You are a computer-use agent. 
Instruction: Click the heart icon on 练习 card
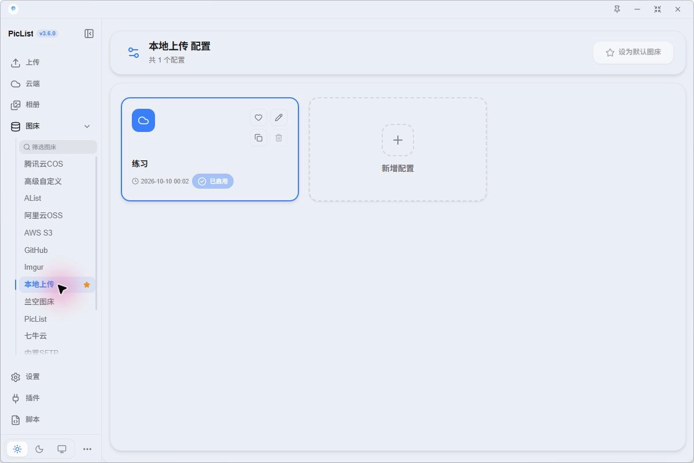pyautogui.click(x=259, y=117)
